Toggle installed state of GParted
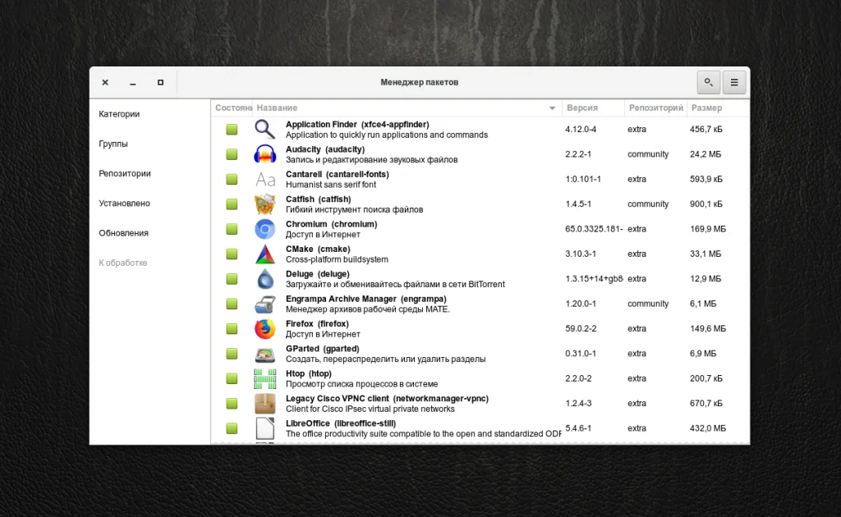This screenshot has height=517, width=841. click(x=232, y=354)
